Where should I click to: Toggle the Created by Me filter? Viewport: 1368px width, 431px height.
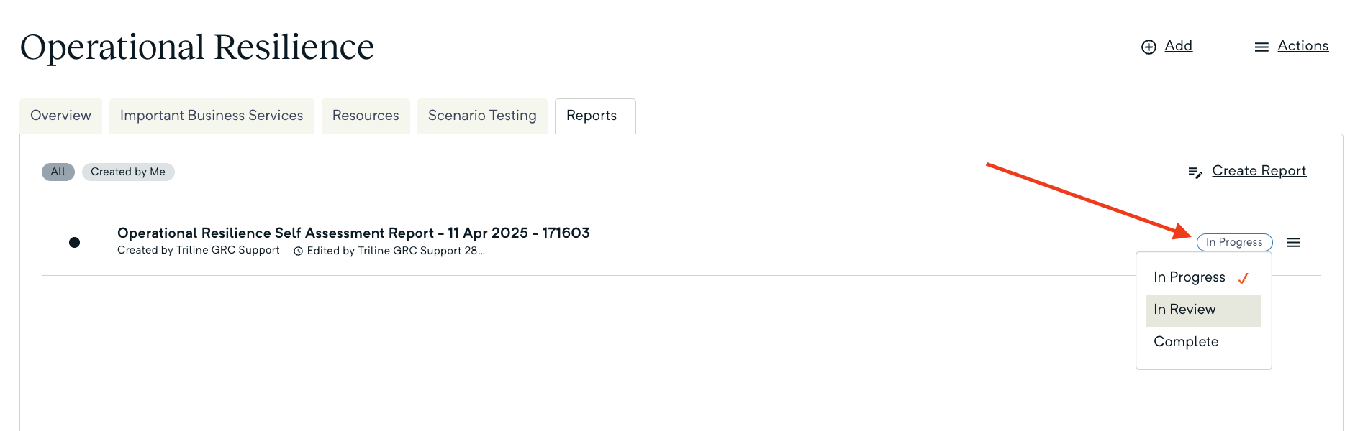pyautogui.click(x=128, y=172)
